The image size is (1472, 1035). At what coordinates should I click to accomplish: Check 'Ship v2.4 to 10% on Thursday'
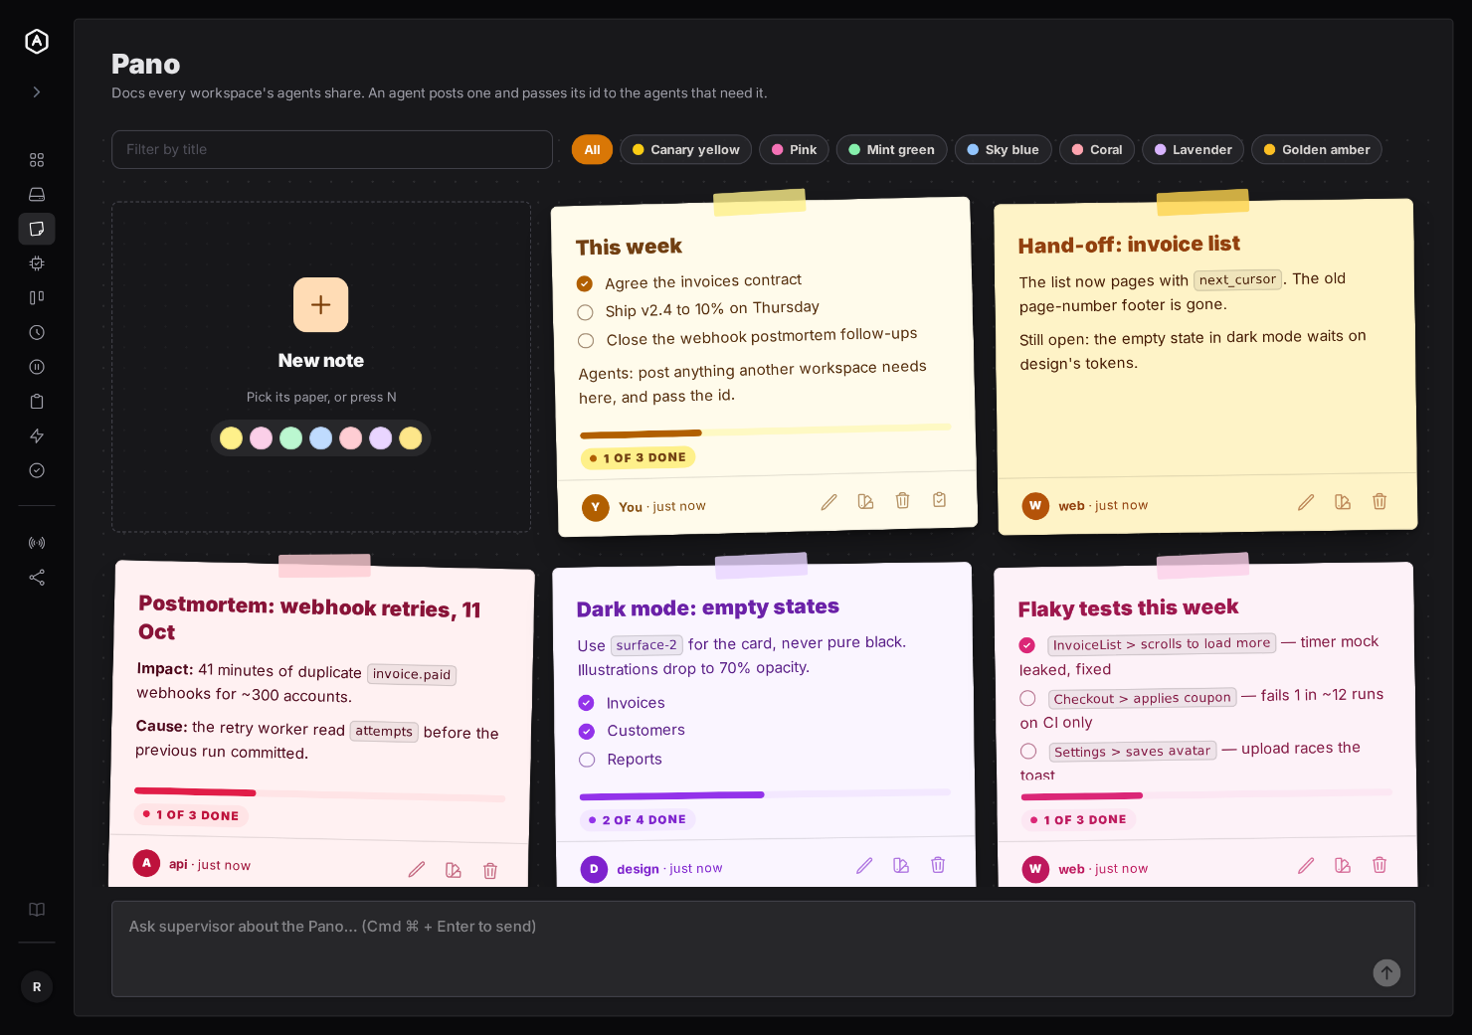coord(585,312)
